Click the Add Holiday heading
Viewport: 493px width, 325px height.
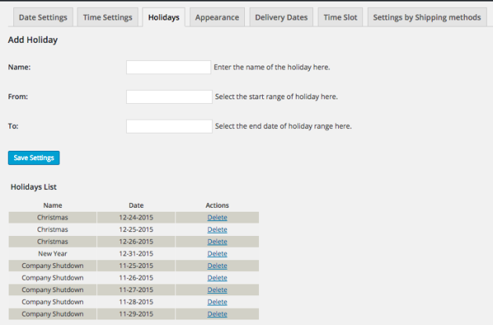[33, 40]
